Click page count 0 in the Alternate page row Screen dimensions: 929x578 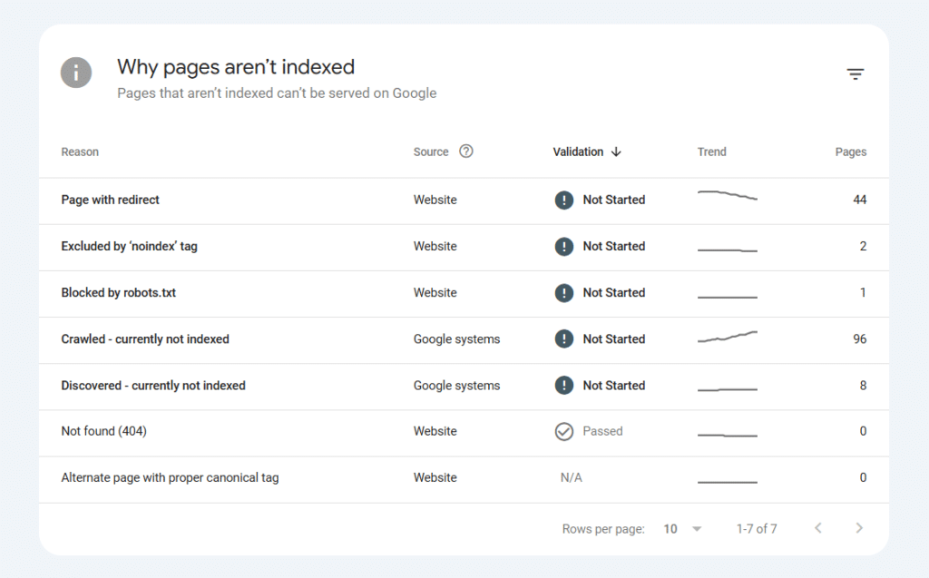point(864,477)
